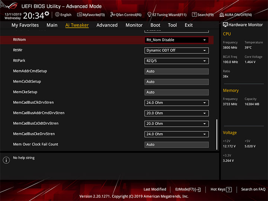The height and width of the screenshot is (201, 268).
Task: Expand the MemCadBusCkeDrvStren dropdown
Action: [176, 134]
